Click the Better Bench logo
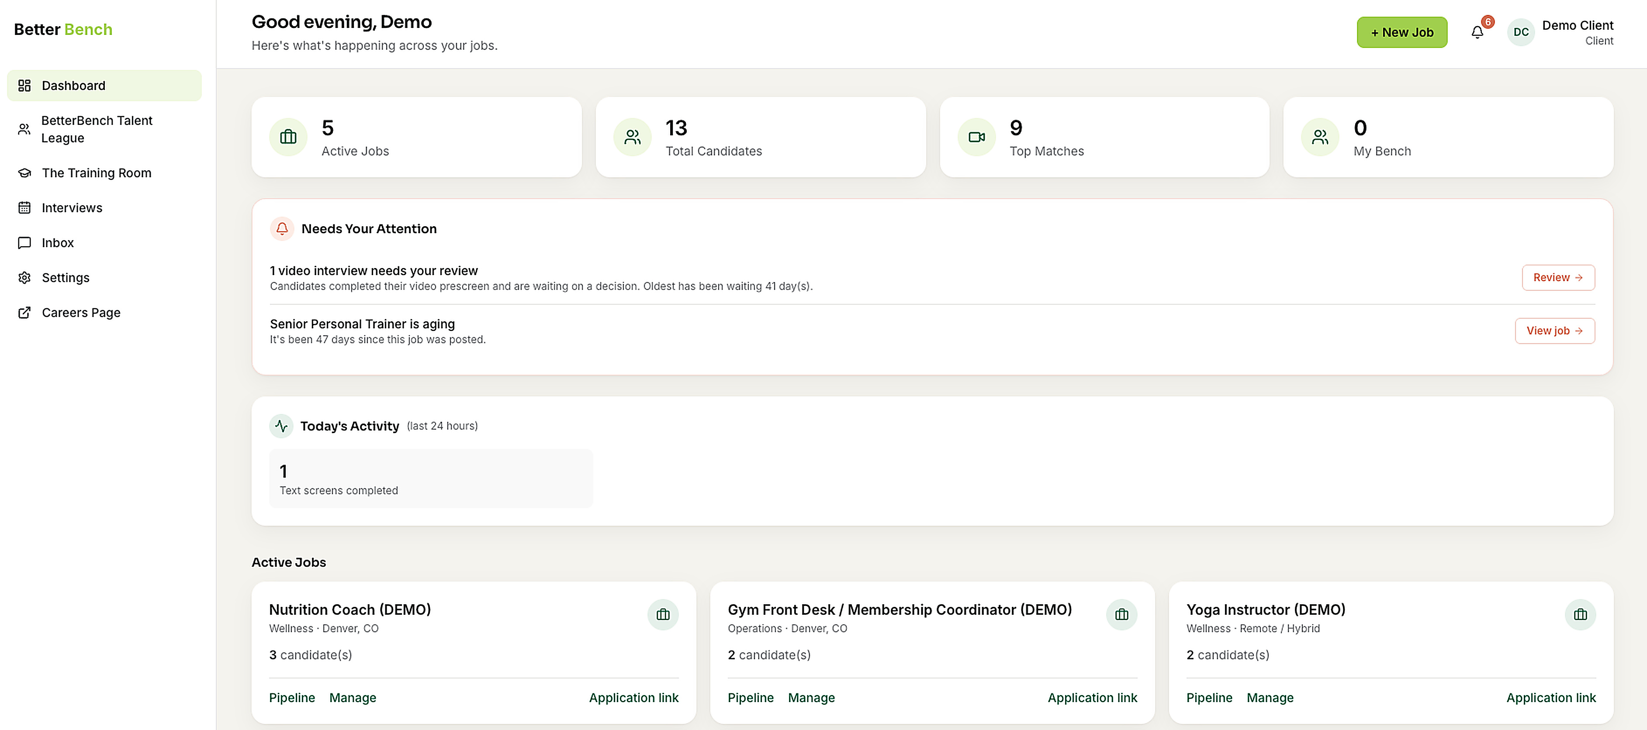 (62, 29)
